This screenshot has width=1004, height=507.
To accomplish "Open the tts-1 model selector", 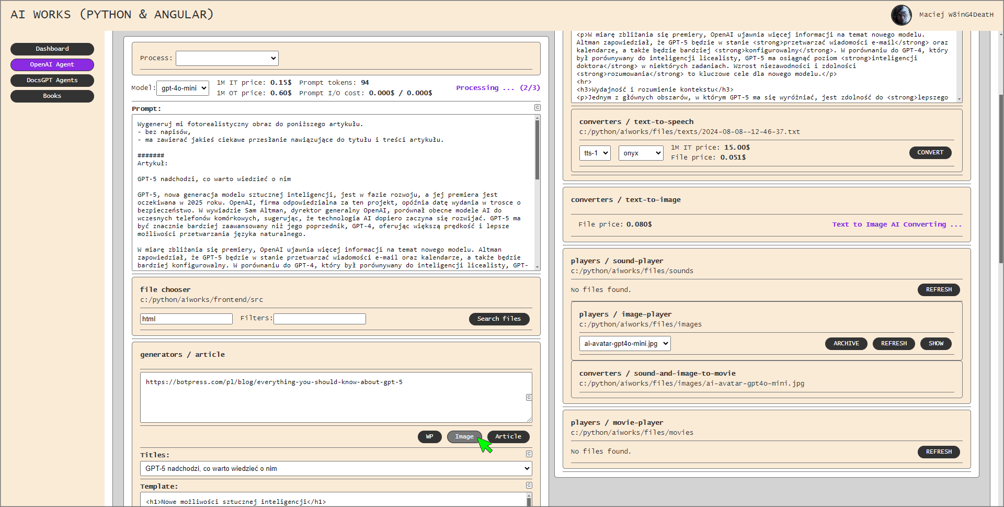I will point(595,153).
